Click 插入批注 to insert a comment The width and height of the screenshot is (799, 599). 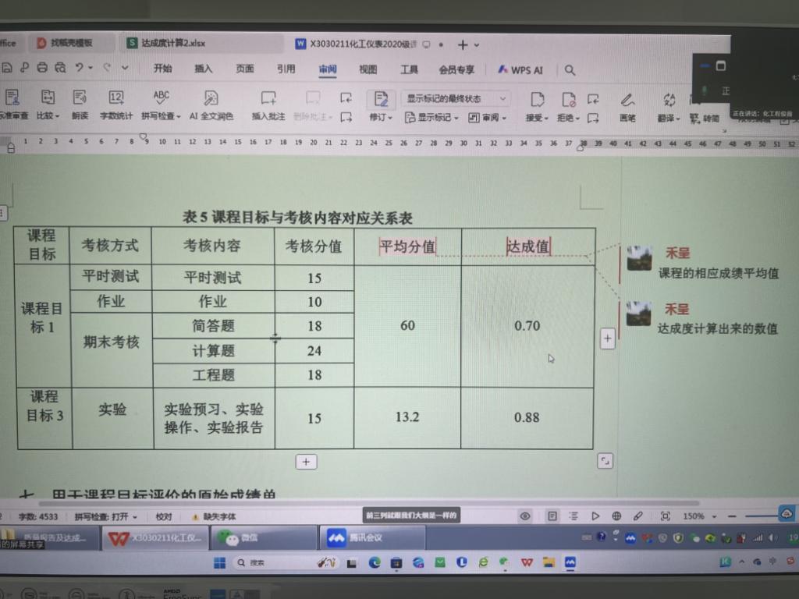pyautogui.click(x=268, y=106)
